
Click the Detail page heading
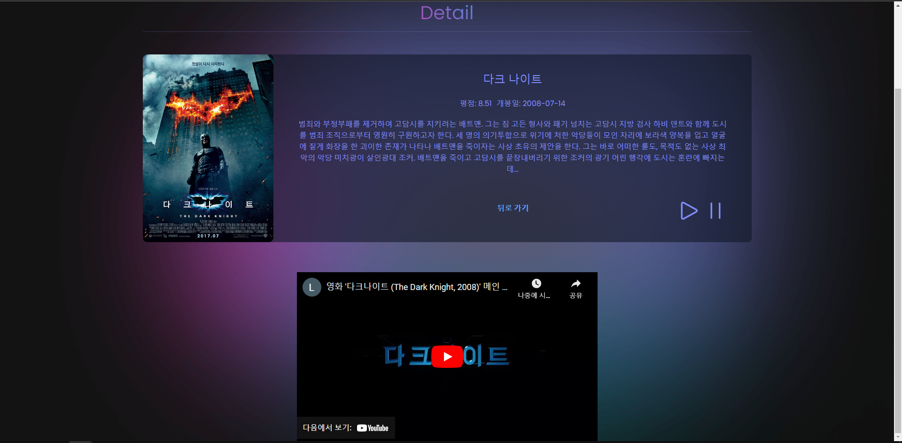pos(446,13)
